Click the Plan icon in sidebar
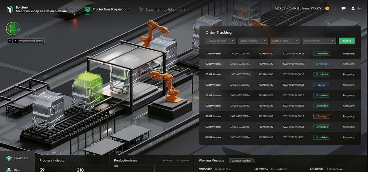The image size is (368, 172). coord(9,170)
